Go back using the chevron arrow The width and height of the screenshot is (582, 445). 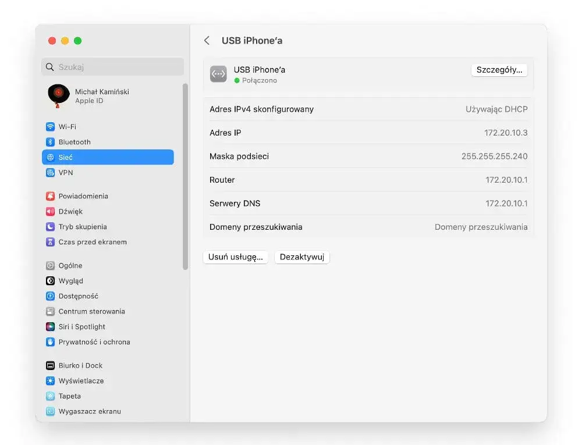click(207, 40)
